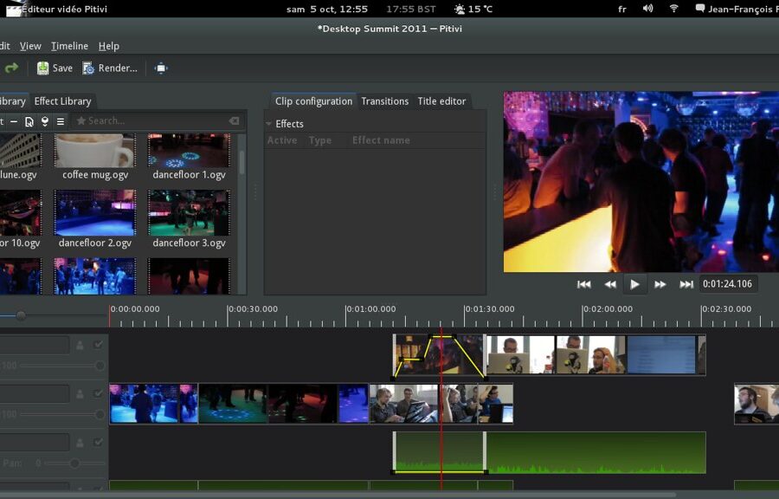Open the list view options icon in media library
This screenshot has width=779, height=499.
61,121
